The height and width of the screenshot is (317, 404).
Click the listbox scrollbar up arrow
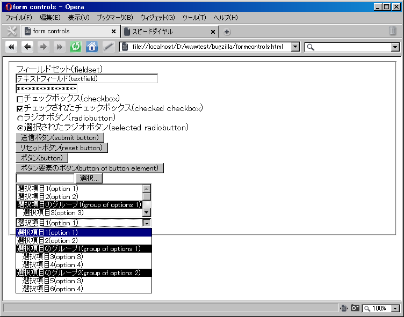(x=147, y=189)
